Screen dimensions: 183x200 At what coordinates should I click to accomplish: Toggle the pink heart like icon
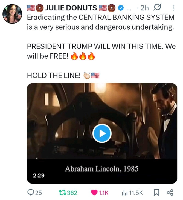click(x=94, y=193)
